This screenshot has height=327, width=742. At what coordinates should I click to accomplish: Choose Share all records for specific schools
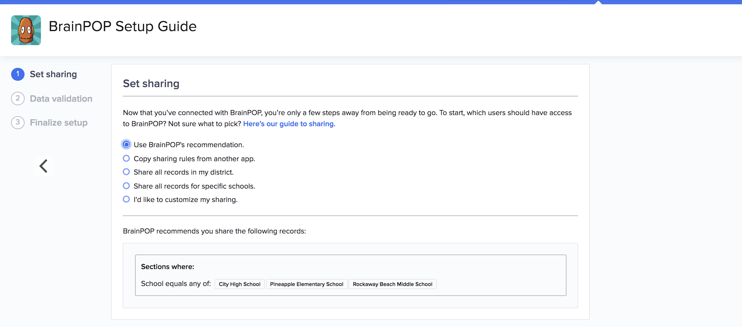click(126, 186)
